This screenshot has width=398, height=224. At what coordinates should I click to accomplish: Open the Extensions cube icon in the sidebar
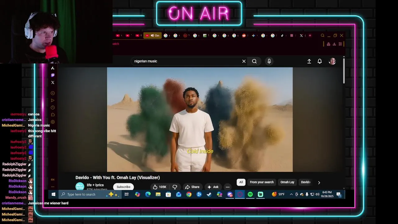pos(53,115)
